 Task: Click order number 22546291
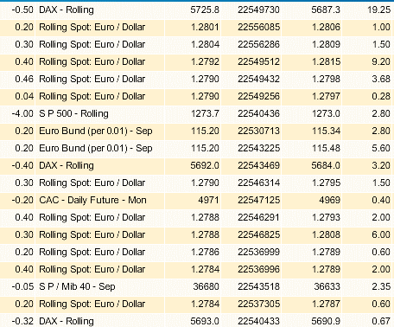(x=258, y=217)
